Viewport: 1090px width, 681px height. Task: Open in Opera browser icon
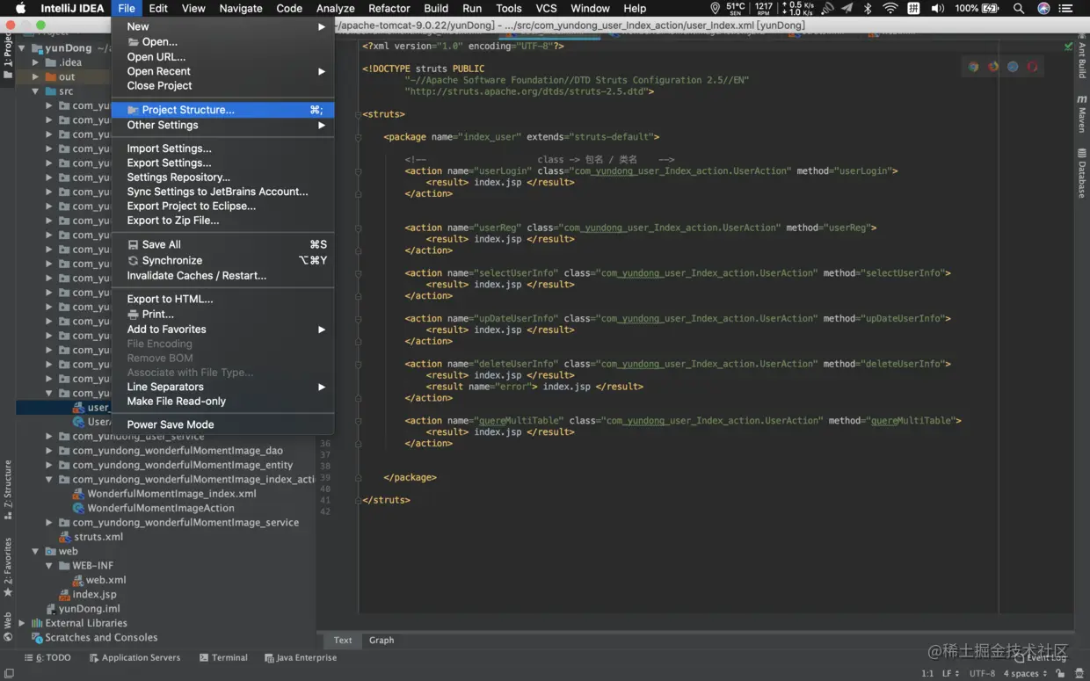pyautogui.click(x=1032, y=67)
